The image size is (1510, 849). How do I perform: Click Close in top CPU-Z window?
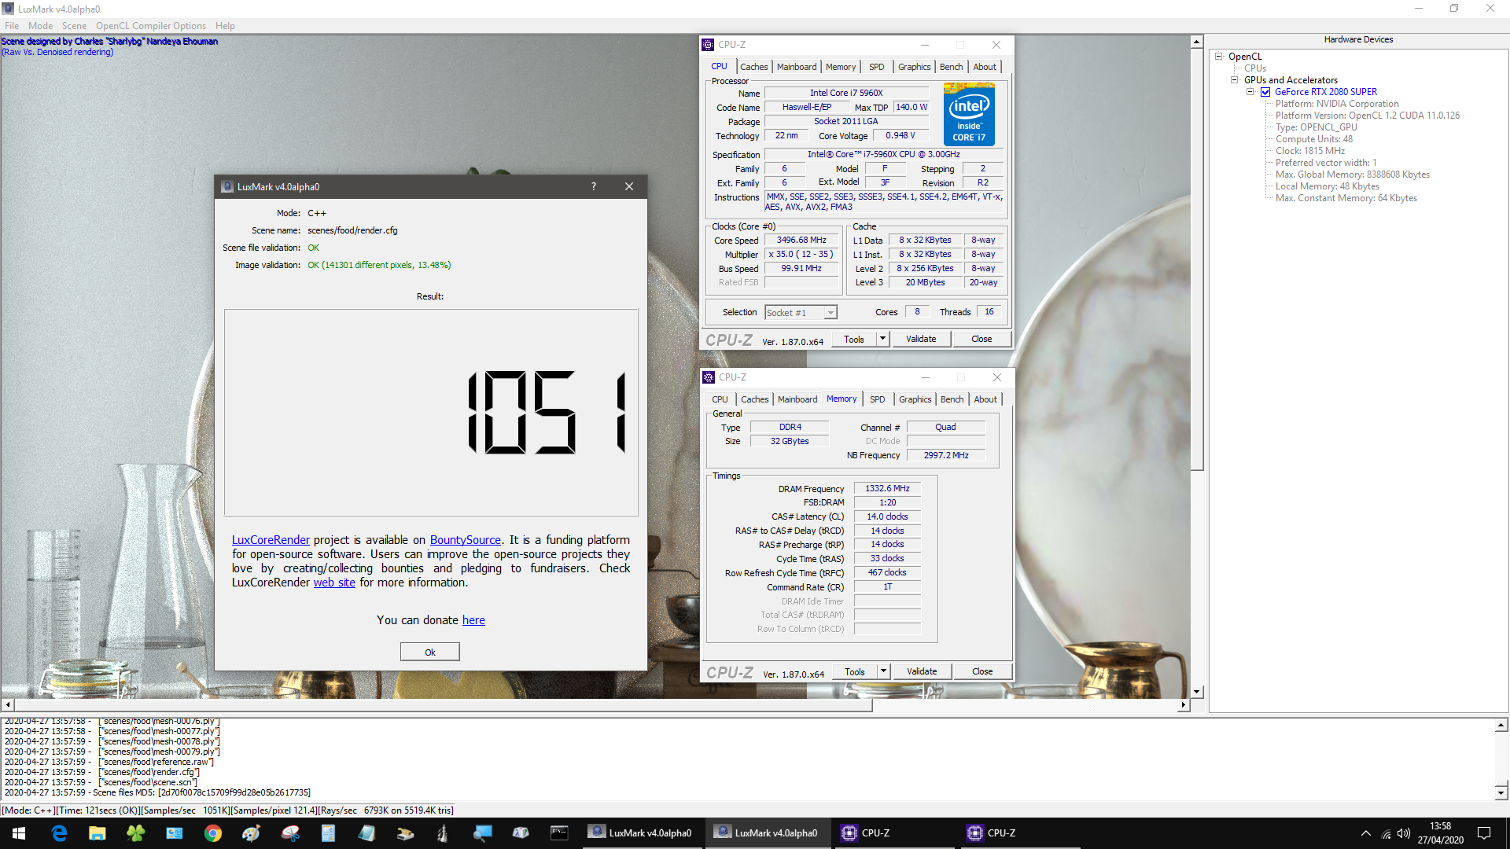[x=981, y=339]
